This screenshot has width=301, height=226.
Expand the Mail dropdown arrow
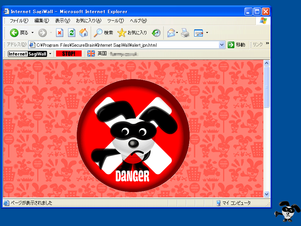point(177,33)
